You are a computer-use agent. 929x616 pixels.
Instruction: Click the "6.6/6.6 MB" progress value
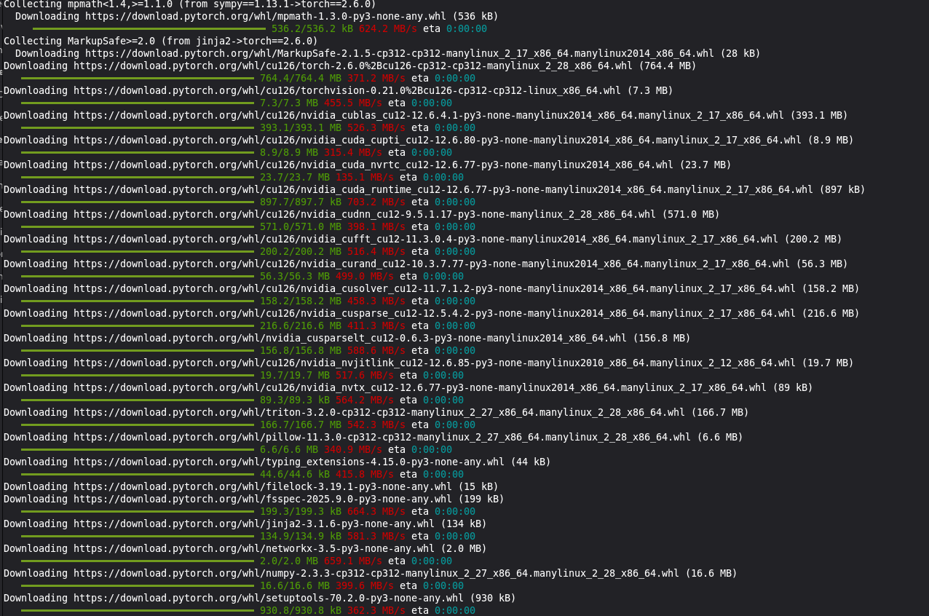click(289, 449)
